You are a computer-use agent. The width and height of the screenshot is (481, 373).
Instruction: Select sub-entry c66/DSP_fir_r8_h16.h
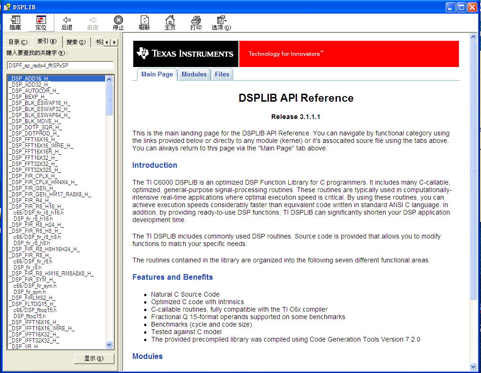38,213
